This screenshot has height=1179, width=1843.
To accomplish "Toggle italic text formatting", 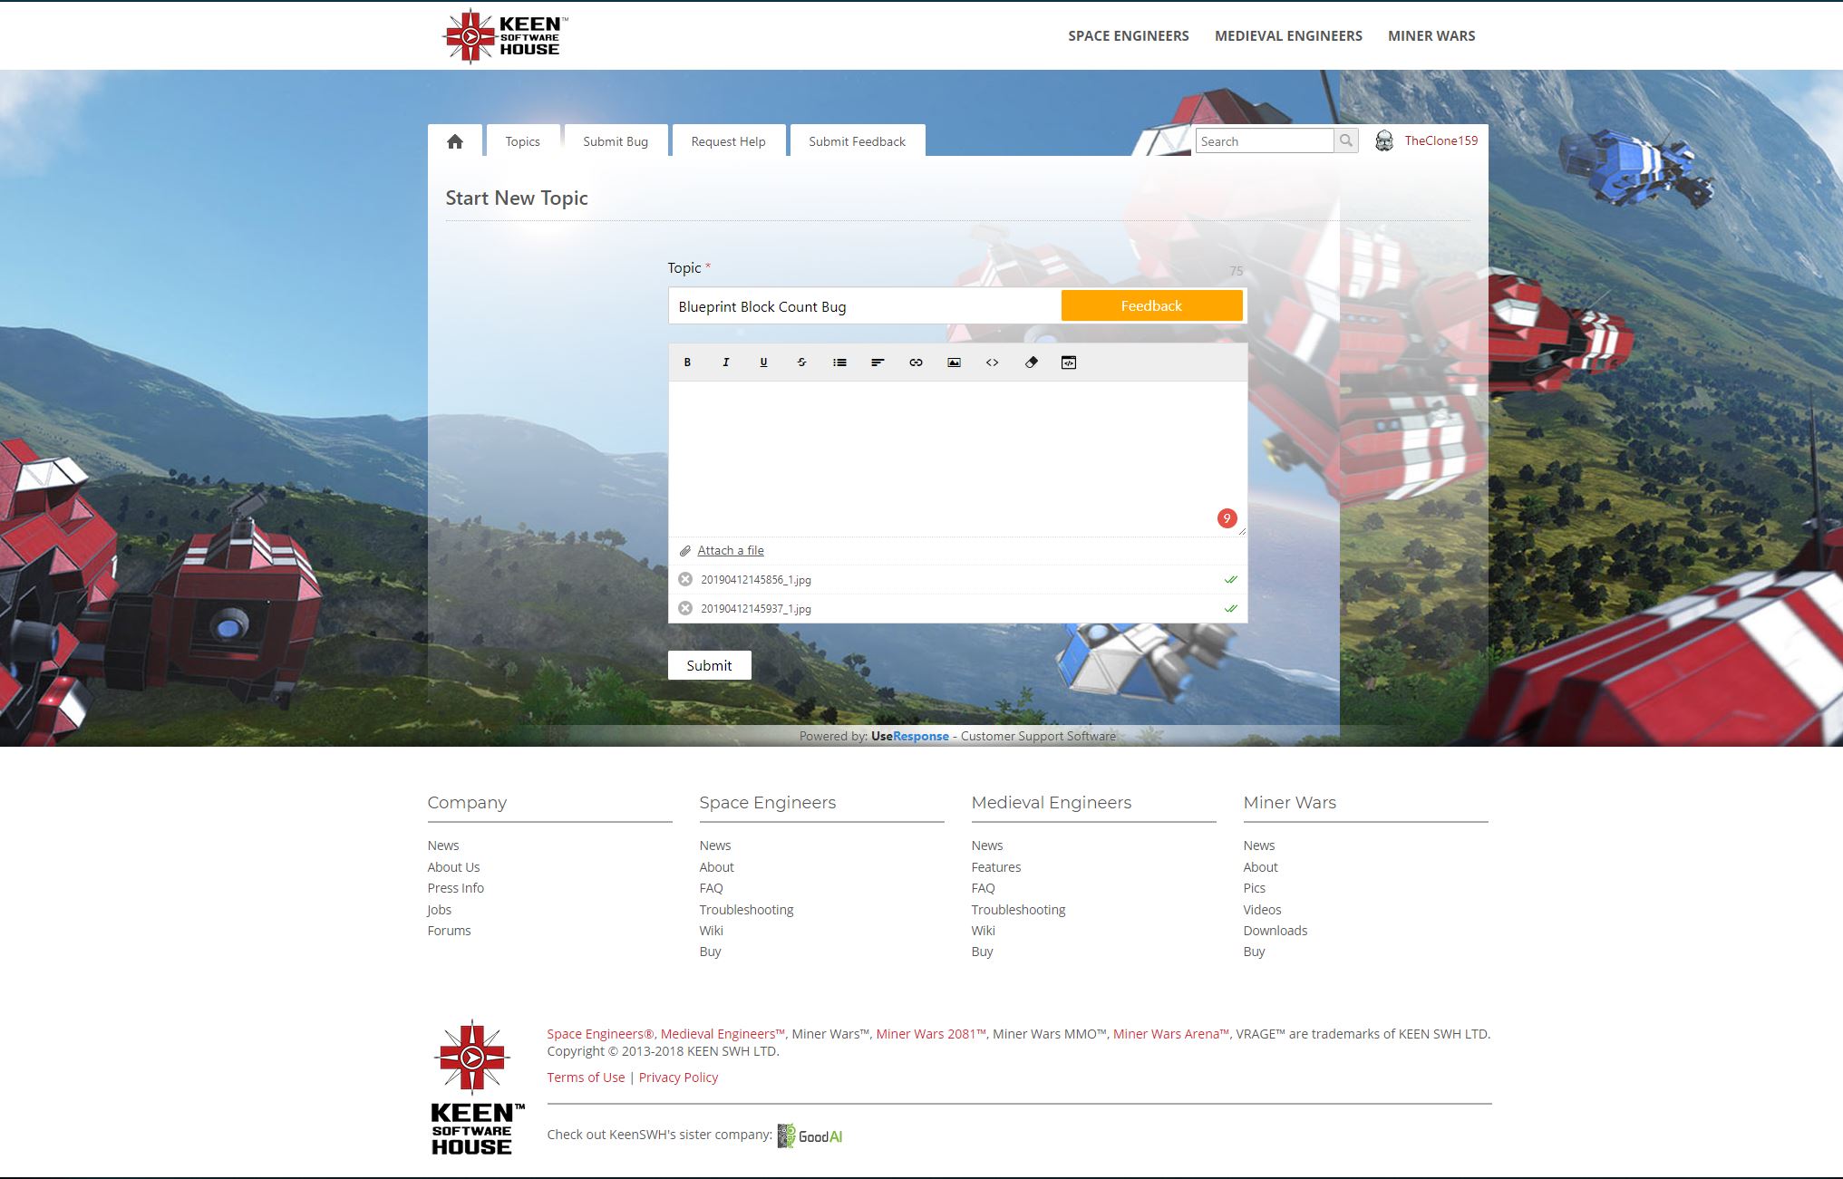I will pyautogui.click(x=725, y=362).
